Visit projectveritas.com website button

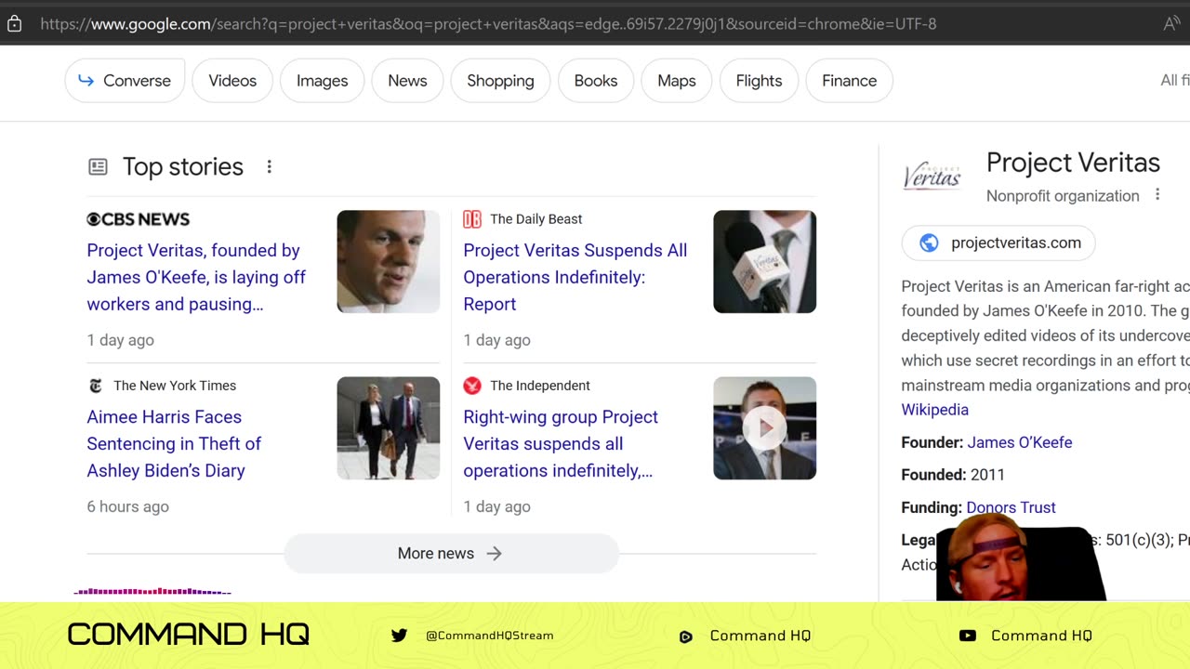(x=998, y=243)
